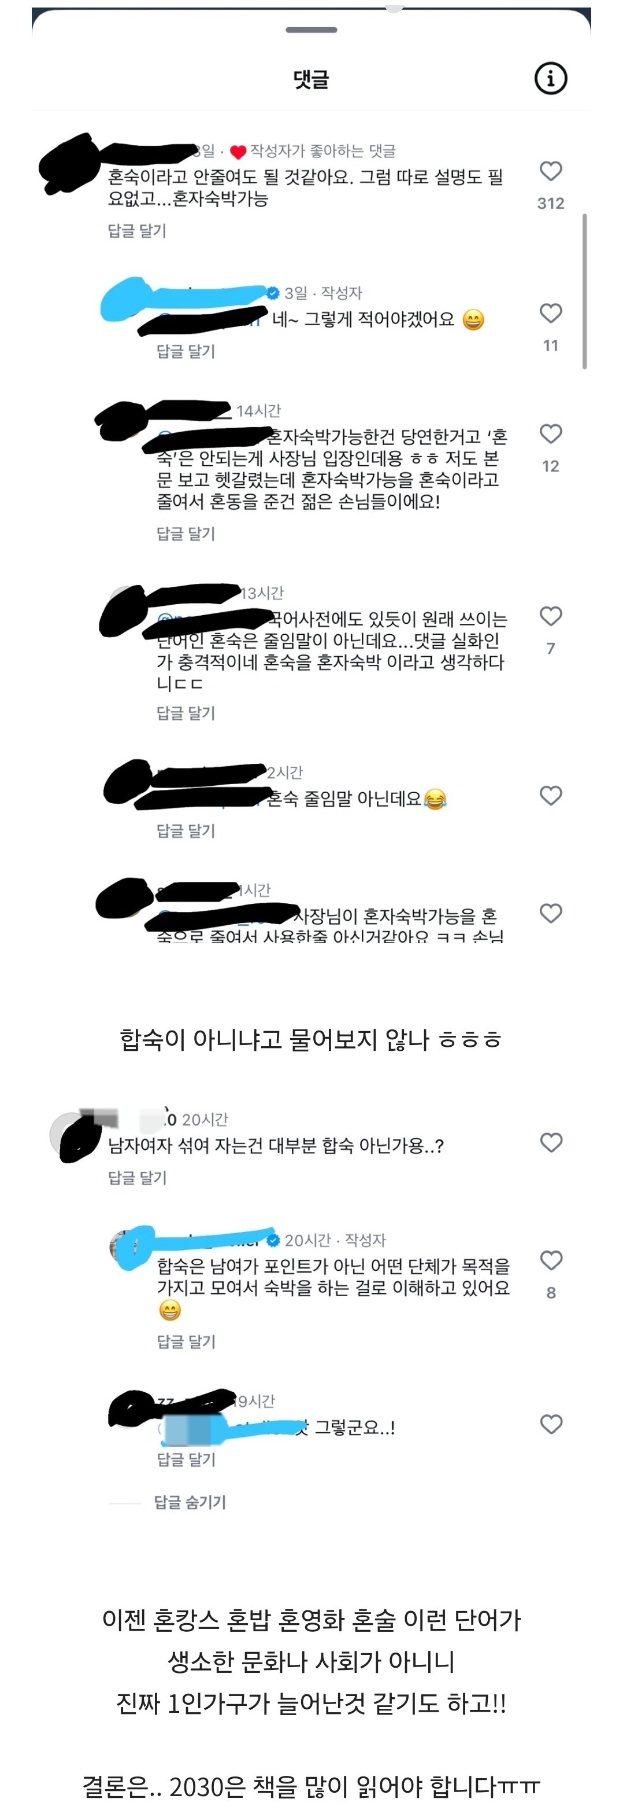
Task: Collapse replies with 답글 숨기기
Action: pos(190,1502)
